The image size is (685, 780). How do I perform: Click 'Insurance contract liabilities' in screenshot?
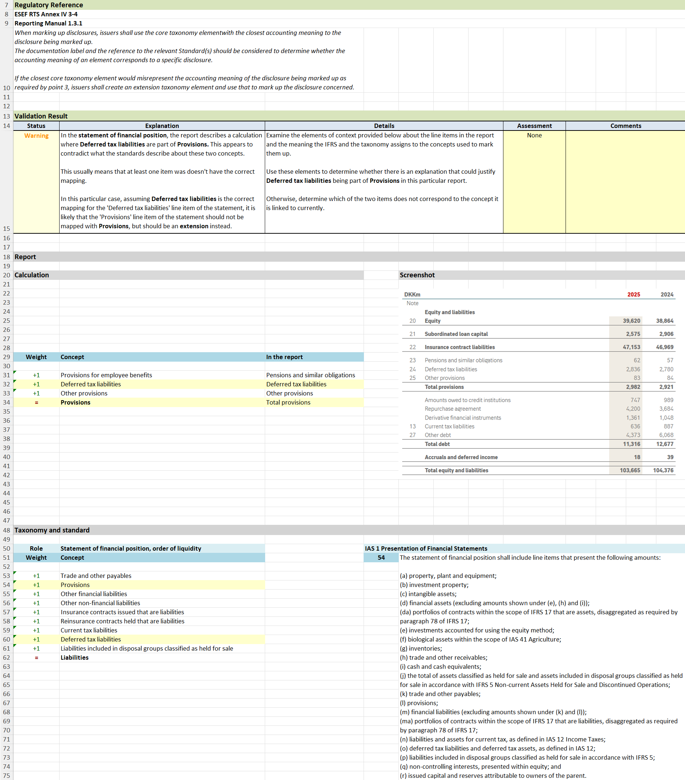[459, 347]
